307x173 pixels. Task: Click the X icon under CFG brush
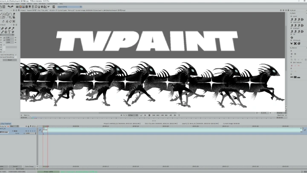click(295, 43)
